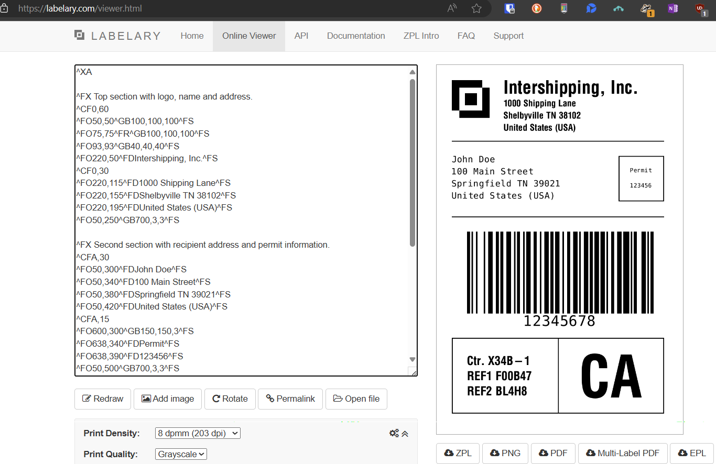The width and height of the screenshot is (716, 464).
Task: Click the Open file button
Action: [356, 399]
